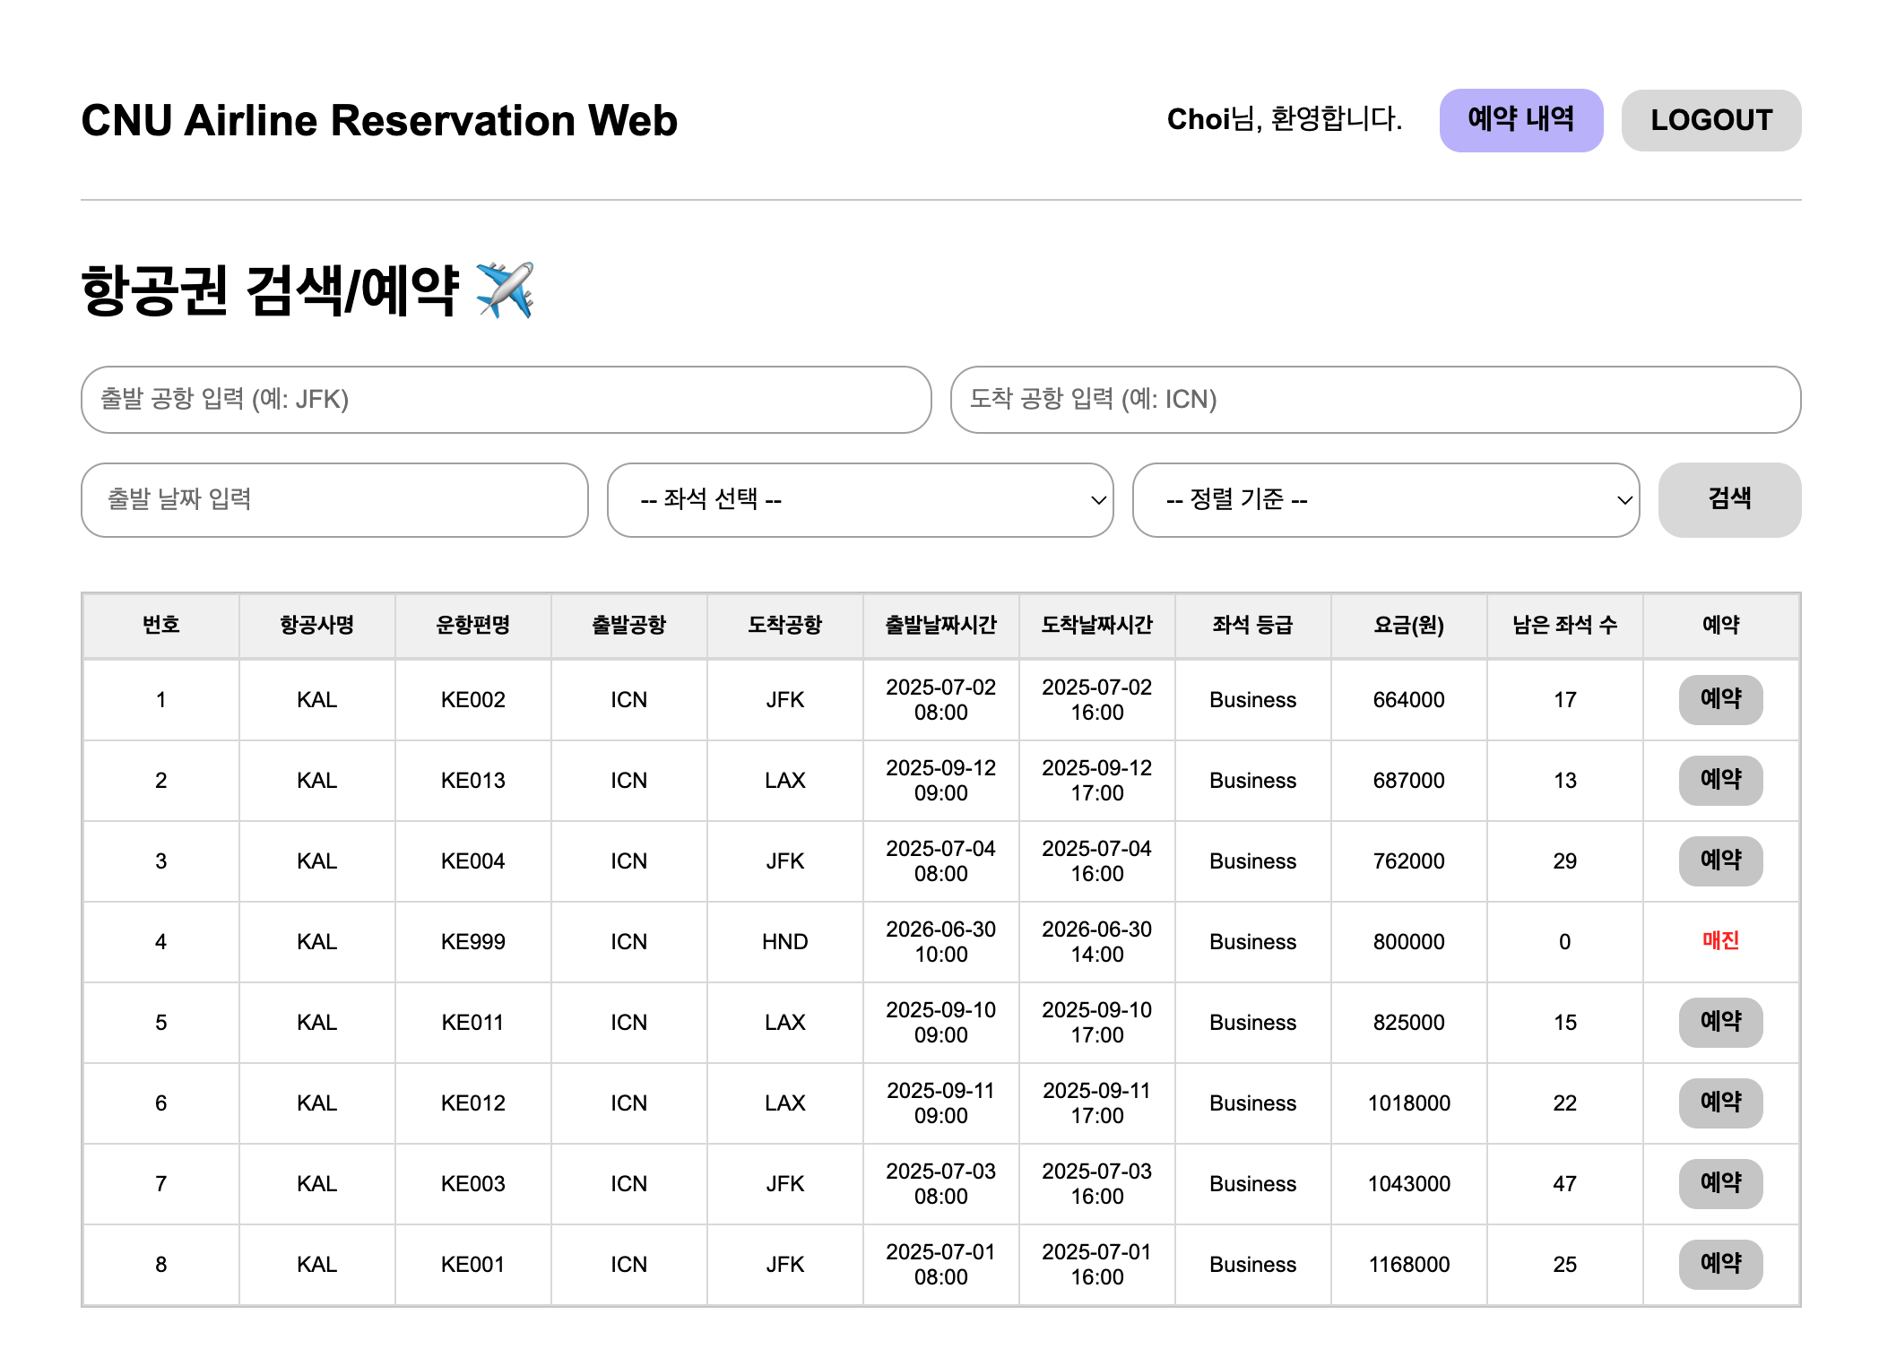The height and width of the screenshot is (1349, 1879).
Task: Reserve flight KE004 with 예약 button
Action: pos(1720,860)
